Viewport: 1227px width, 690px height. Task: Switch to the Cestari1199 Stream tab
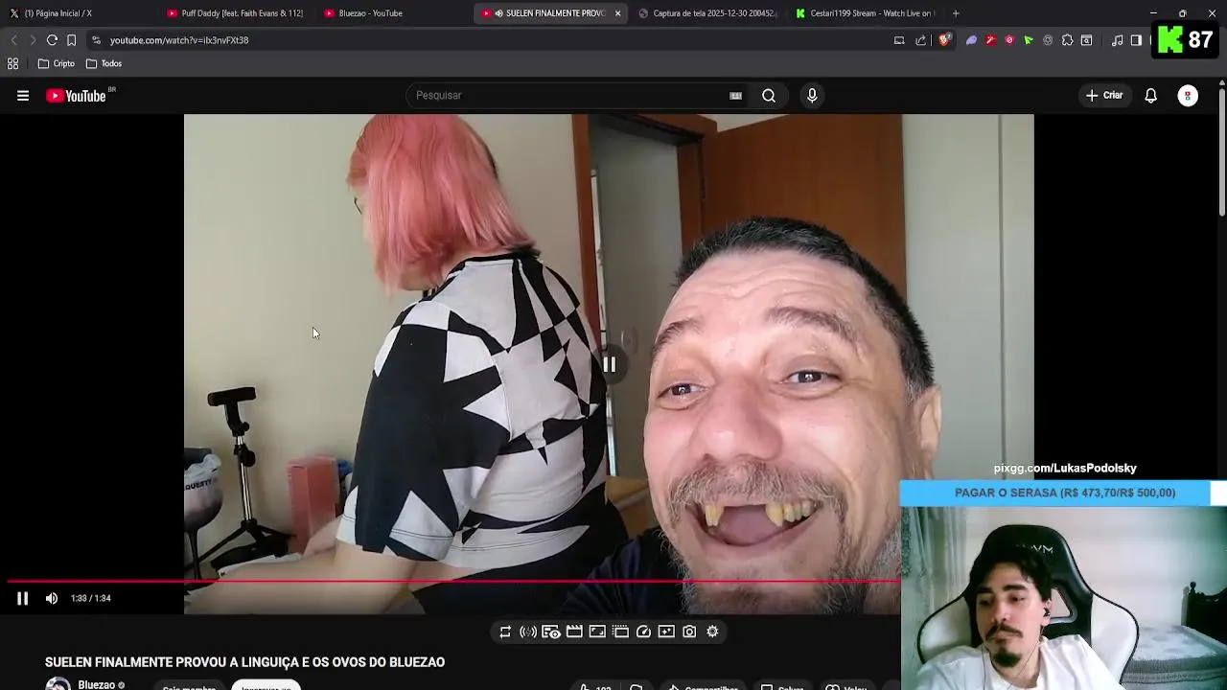pos(865,13)
